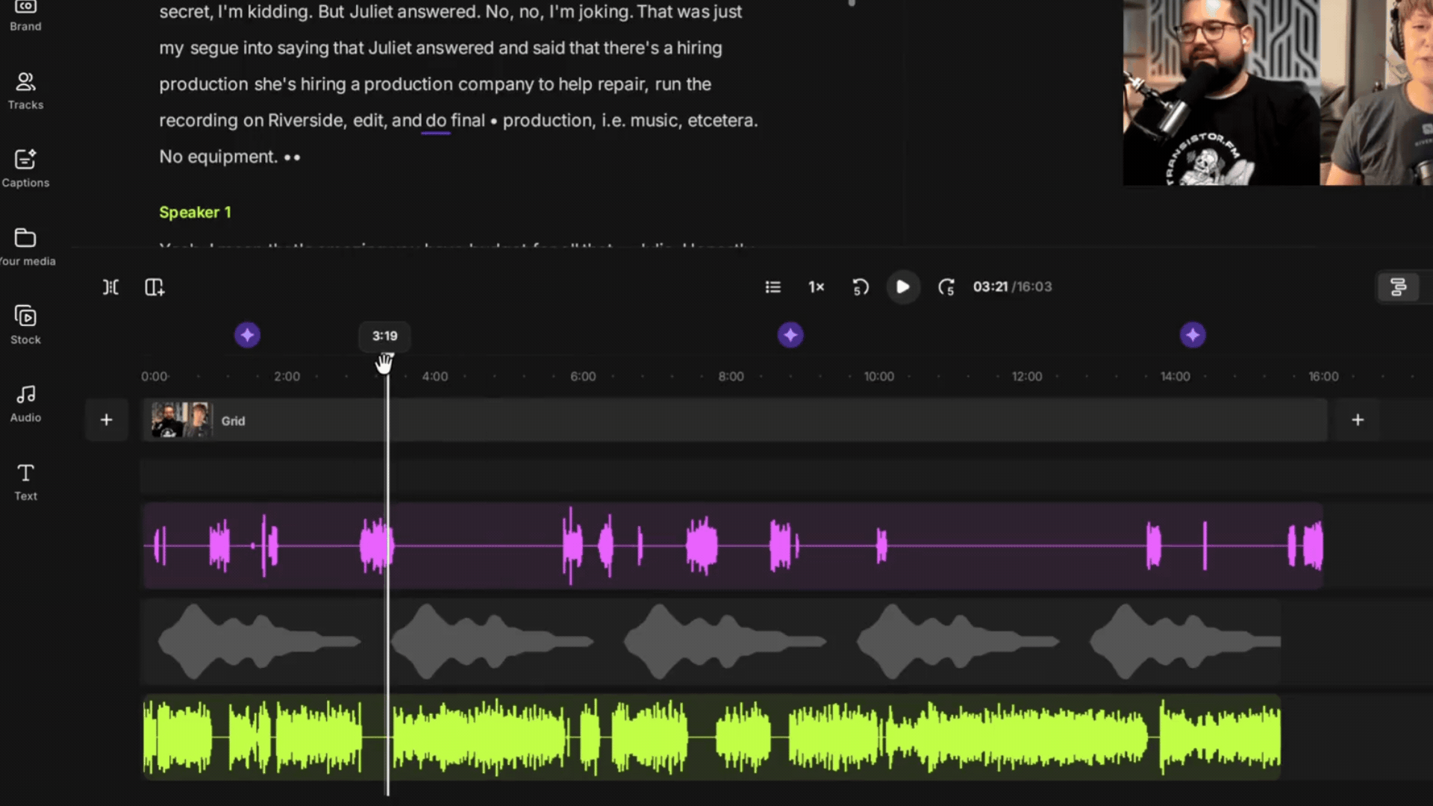Click the add section layout icon
This screenshot has width=1433, height=806.
coord(154,287)
